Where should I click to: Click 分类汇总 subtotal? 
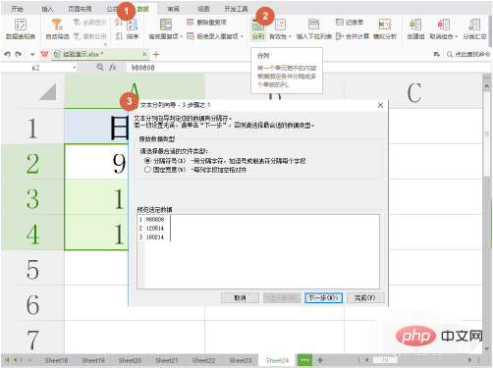474,29
